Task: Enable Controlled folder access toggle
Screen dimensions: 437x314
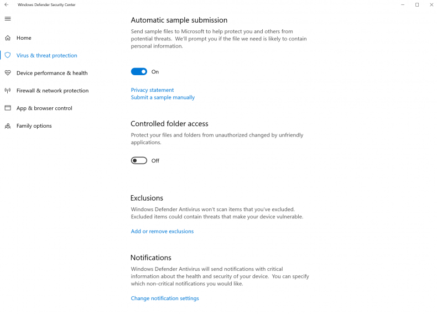Action: (x=139, y=160)
